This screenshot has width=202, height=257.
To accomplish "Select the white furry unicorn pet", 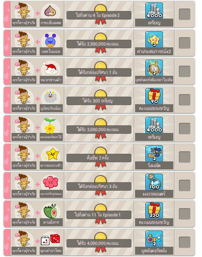I will pyautogui.click(x=50, y=97).
